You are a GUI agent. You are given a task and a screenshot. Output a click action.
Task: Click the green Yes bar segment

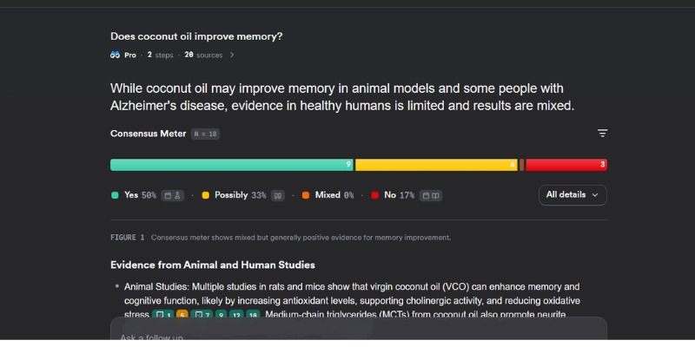pos(230,165)
